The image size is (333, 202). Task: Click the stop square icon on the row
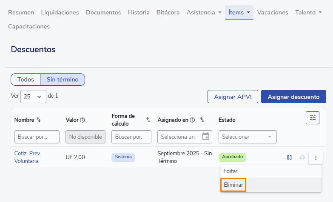pyautogui.click(x=302, y=157)
